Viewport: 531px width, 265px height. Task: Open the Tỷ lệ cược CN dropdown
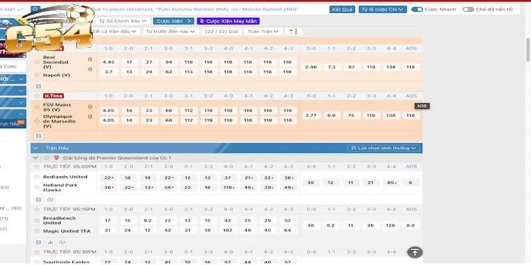382,10
